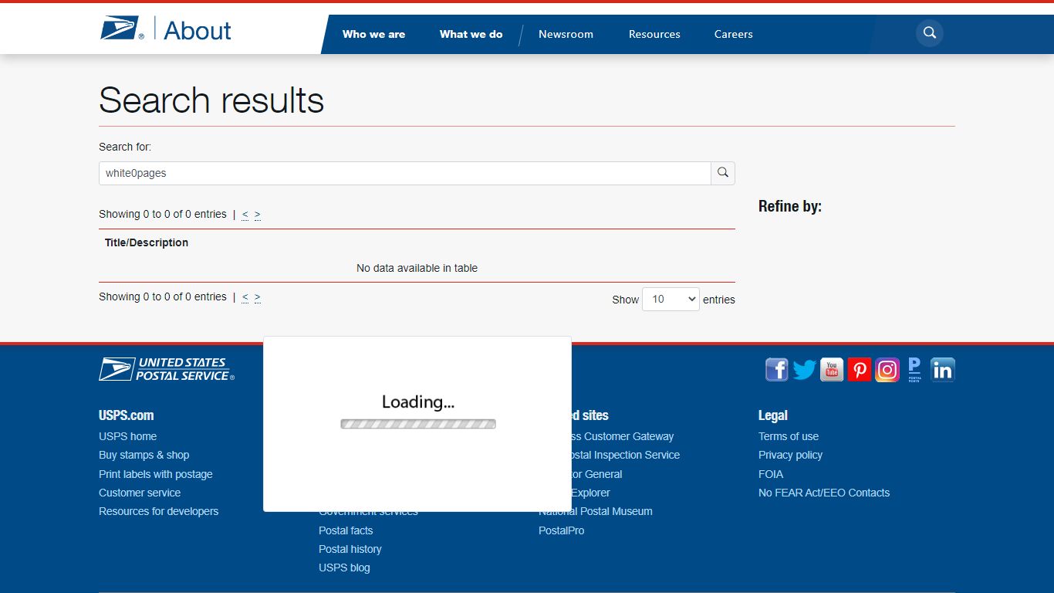Open the Resources menu

coord(654,34)
